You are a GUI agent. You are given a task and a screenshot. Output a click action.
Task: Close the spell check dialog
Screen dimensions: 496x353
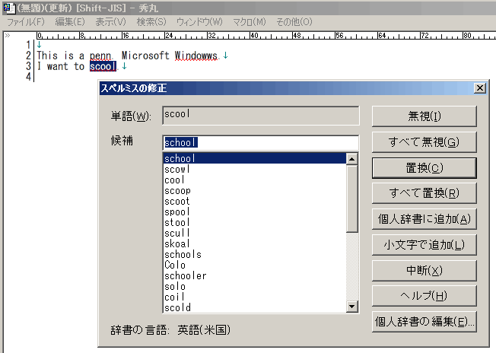click(479, 88)
